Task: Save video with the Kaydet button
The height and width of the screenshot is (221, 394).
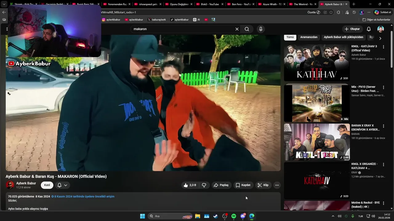Action: click(x=243, y=185)
